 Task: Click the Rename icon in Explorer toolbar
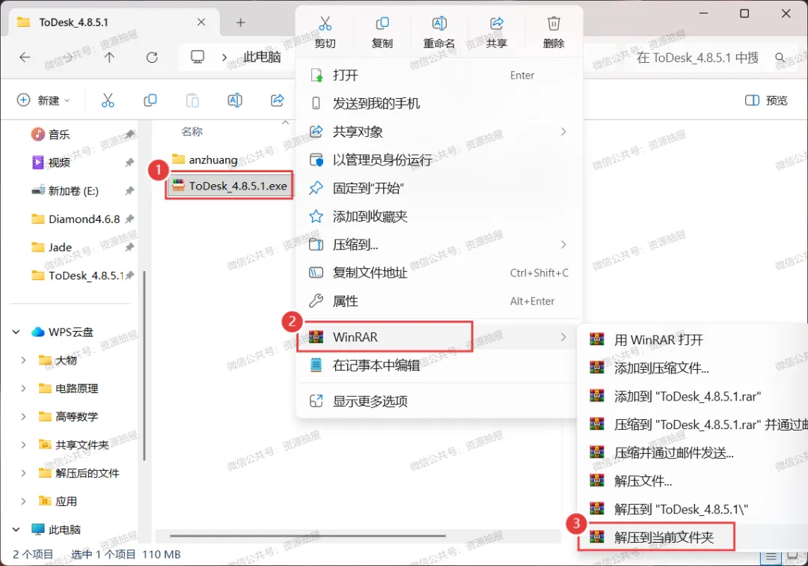[235, 100]
